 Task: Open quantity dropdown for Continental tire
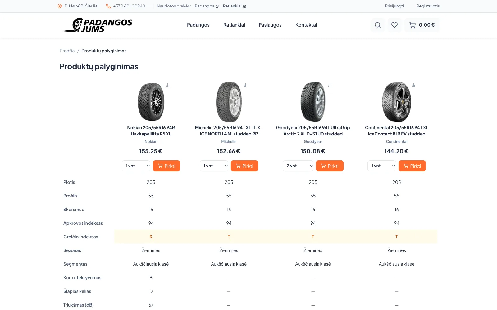tap(382, 166)
